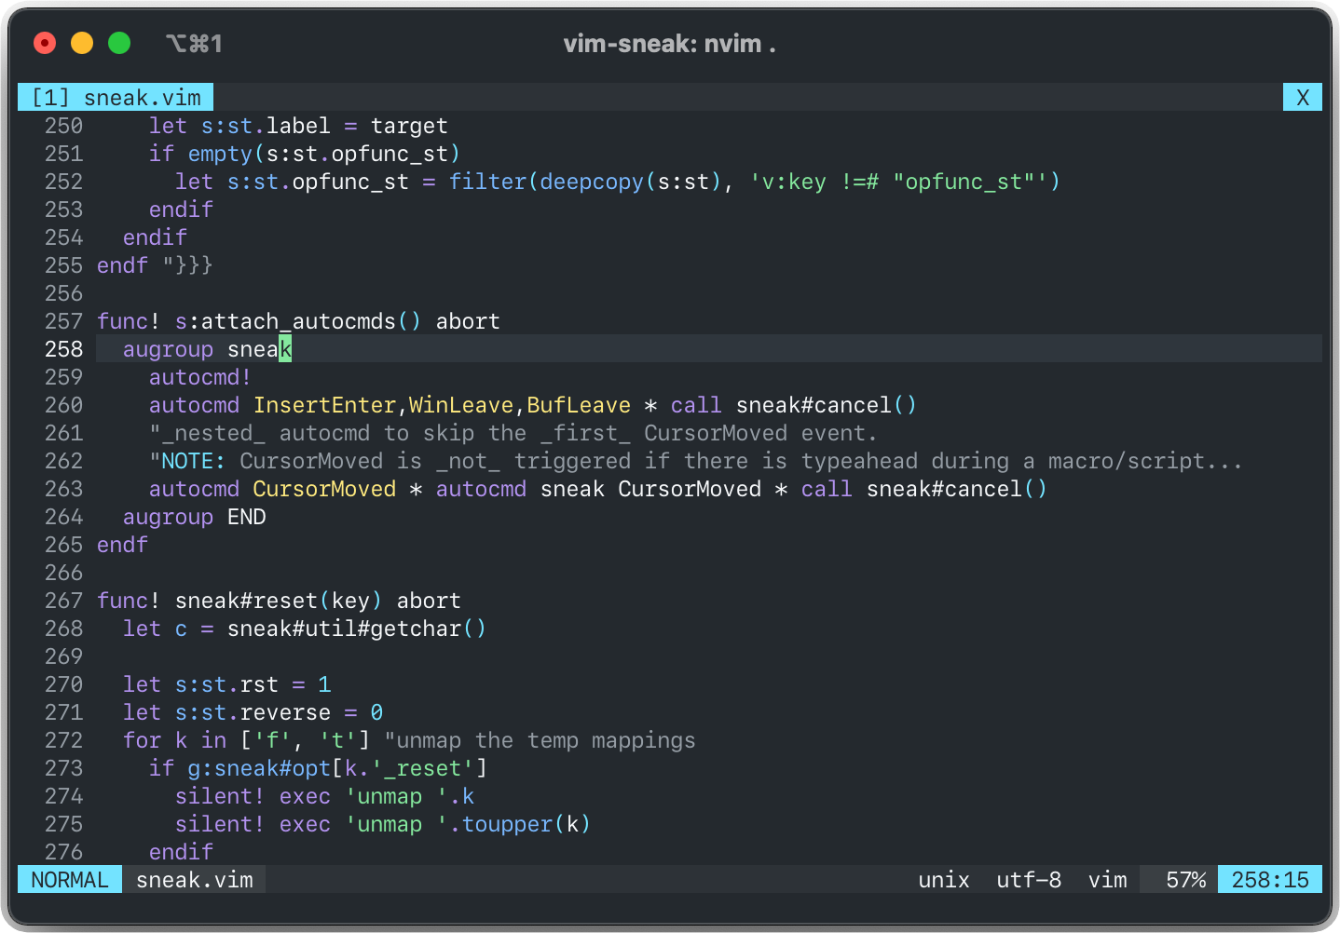Viewport: 1340px width, 933px height.
Task: Click 'filter' function on line 252
Action: [x=487, y=182]
